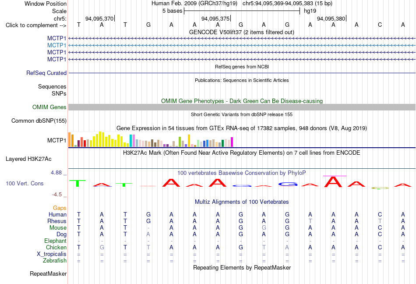Select the SNPs publications label
416x284 pixels.
pos(59,93)
